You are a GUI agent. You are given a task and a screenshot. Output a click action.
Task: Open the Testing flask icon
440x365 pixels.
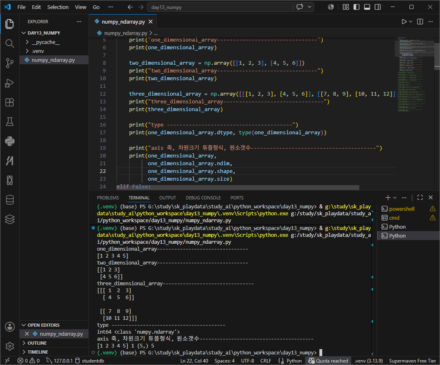point(9,122)
